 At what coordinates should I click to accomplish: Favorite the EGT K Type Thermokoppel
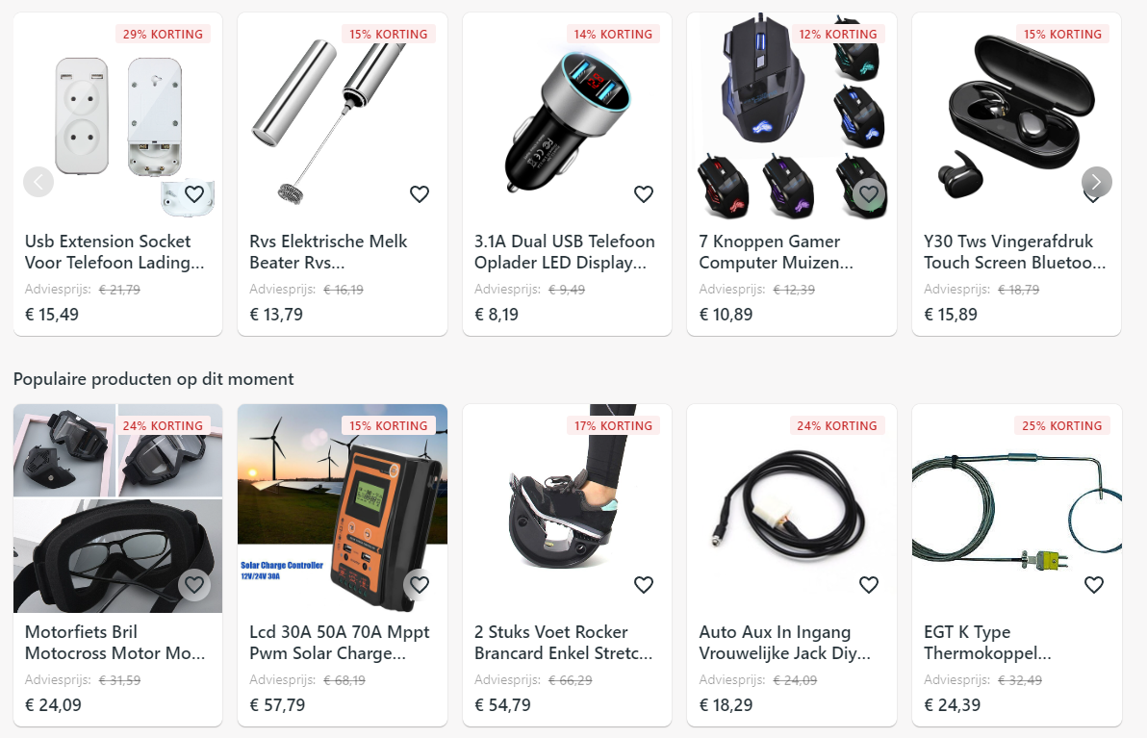point(1094,584)
